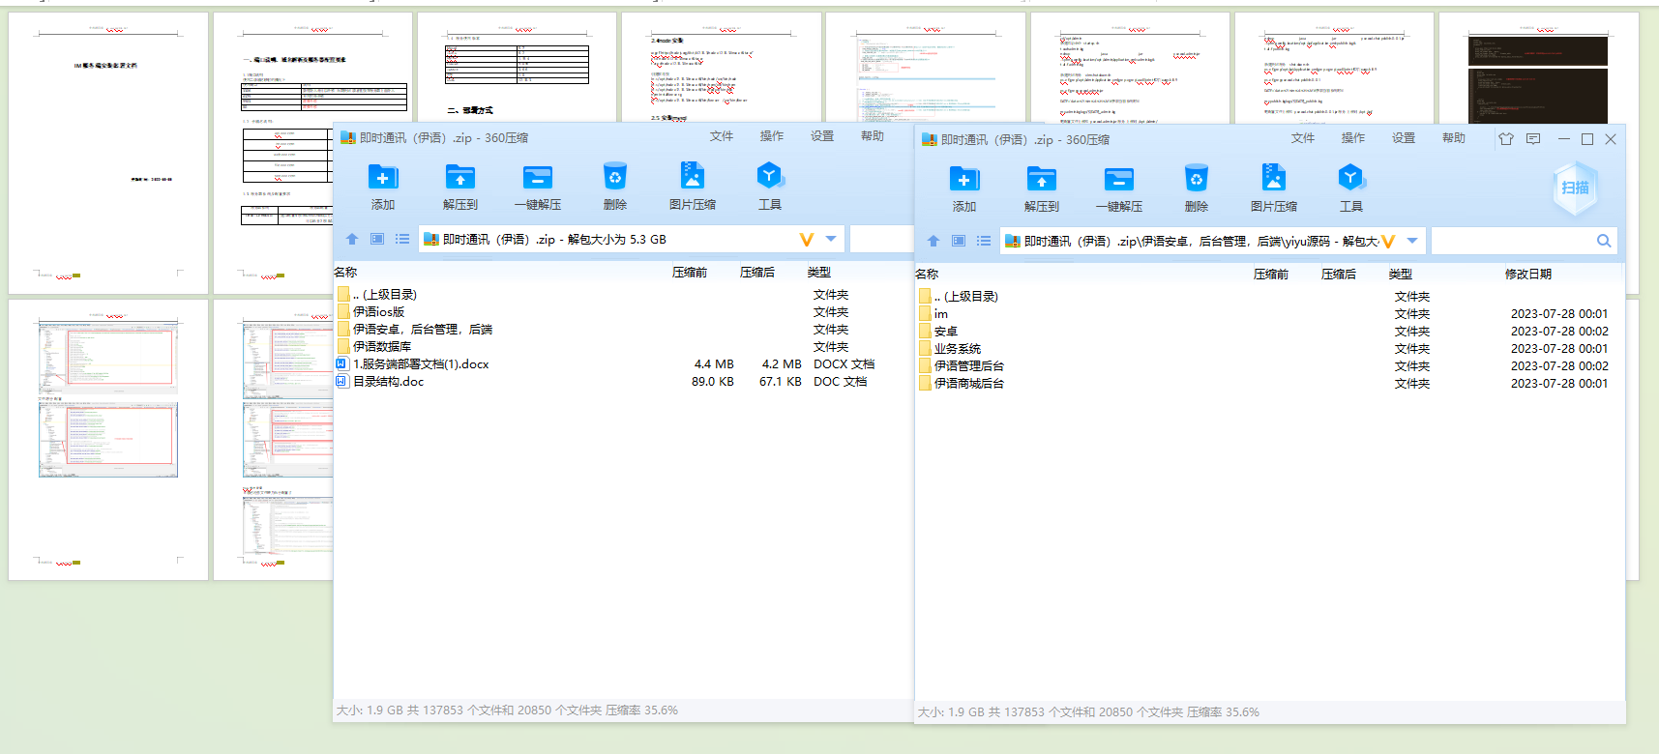Click 工具 icon in left 360压缩 window
This screenshot has height=754, width=1659.
[x=770, y=177]
